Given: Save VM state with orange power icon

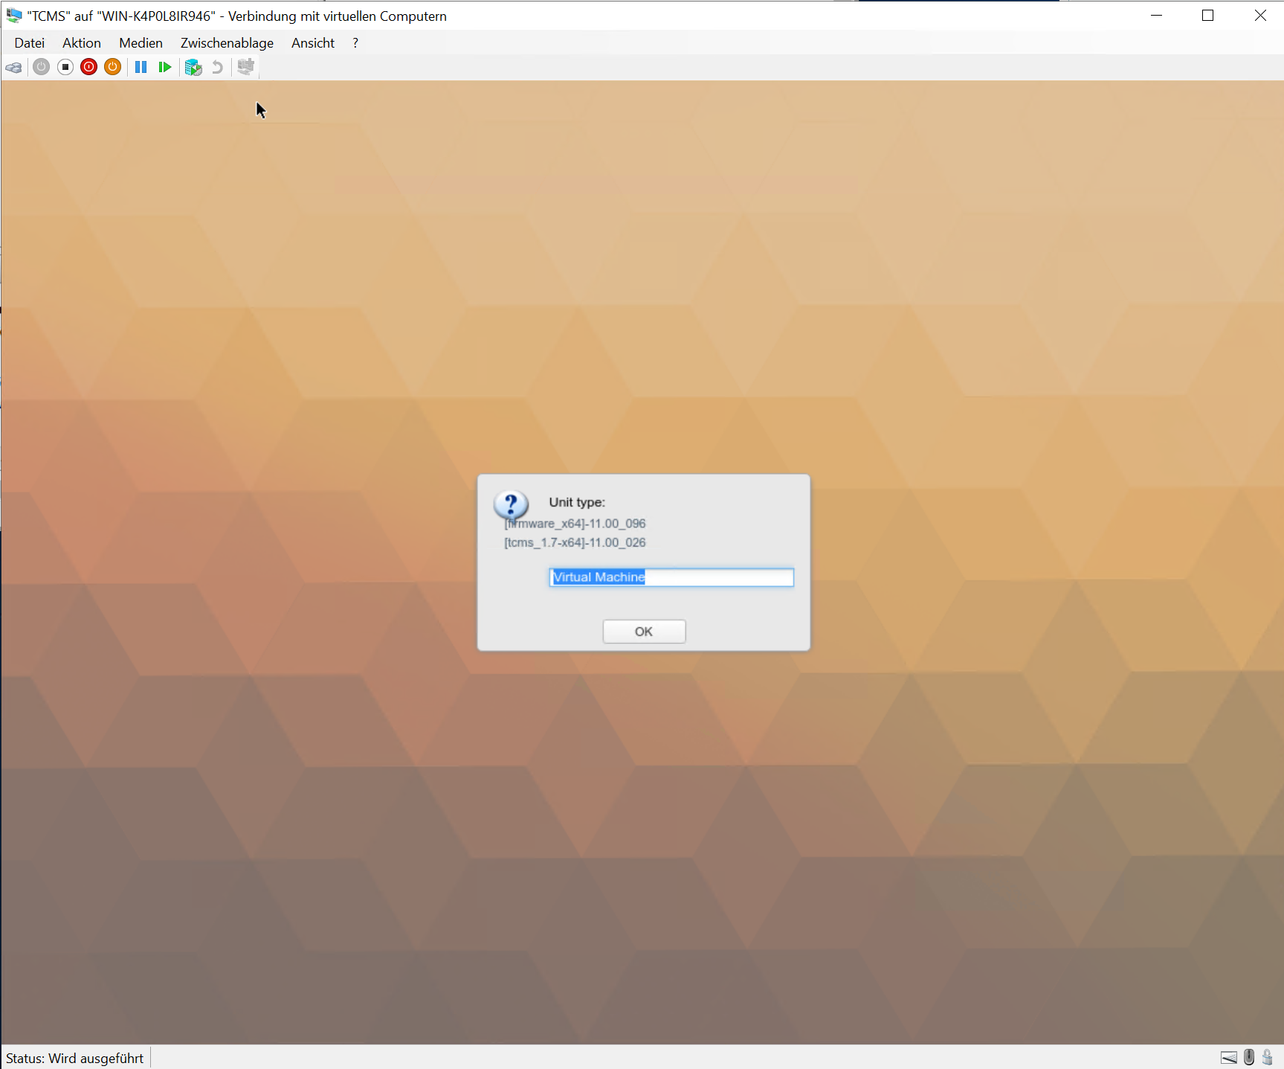Looking at the screenshot, I should click(113, 68).
